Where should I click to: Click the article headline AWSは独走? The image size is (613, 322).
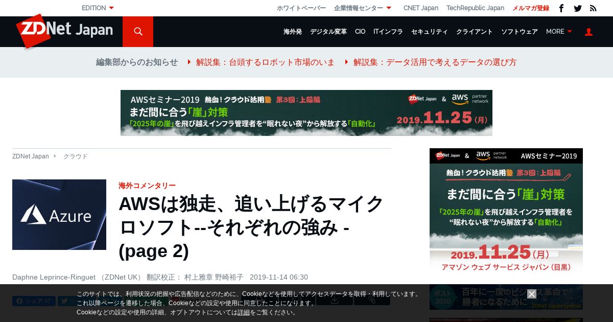[251, 227]
